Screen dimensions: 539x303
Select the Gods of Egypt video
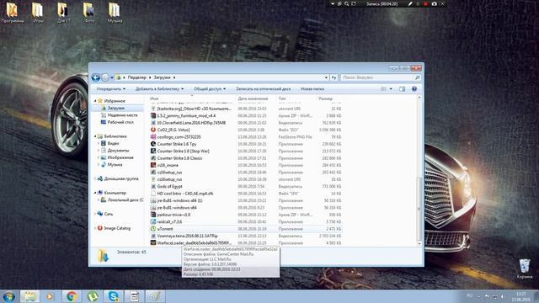pyautogui.click(x=169, y=187)
